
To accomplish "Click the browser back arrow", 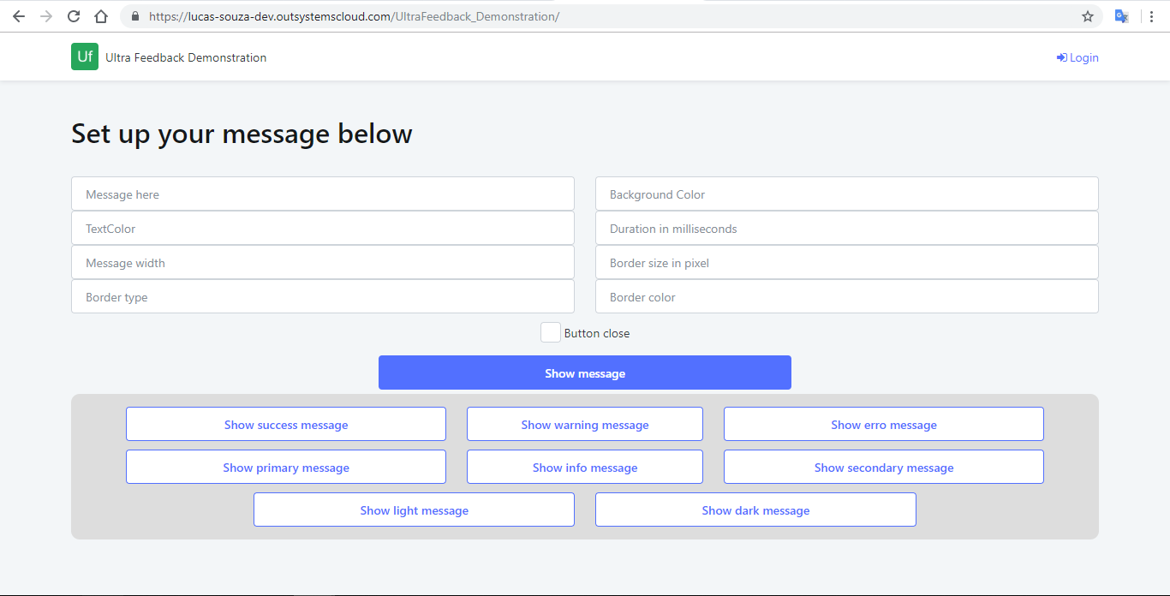I will coord(19,16).
